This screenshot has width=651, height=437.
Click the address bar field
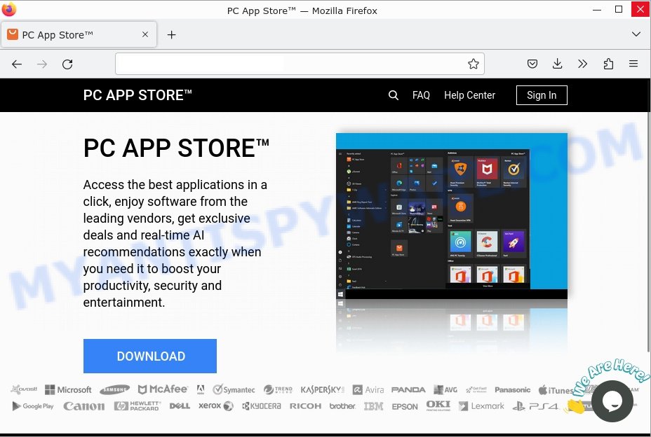(x=300, y=64)
